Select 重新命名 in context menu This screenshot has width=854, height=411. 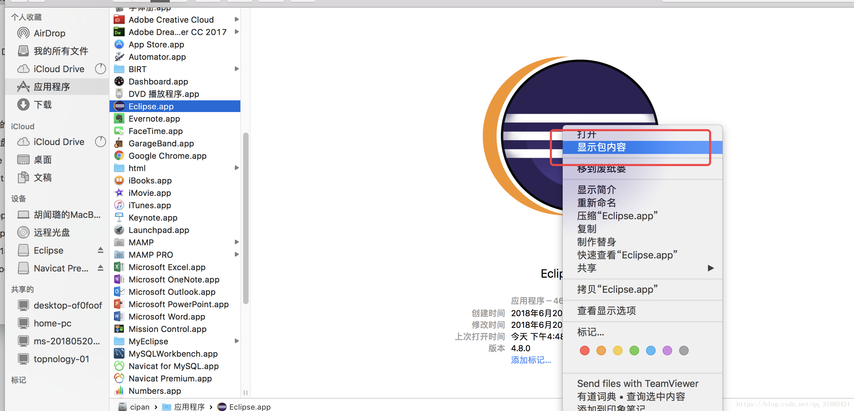(x=642, y=203)
